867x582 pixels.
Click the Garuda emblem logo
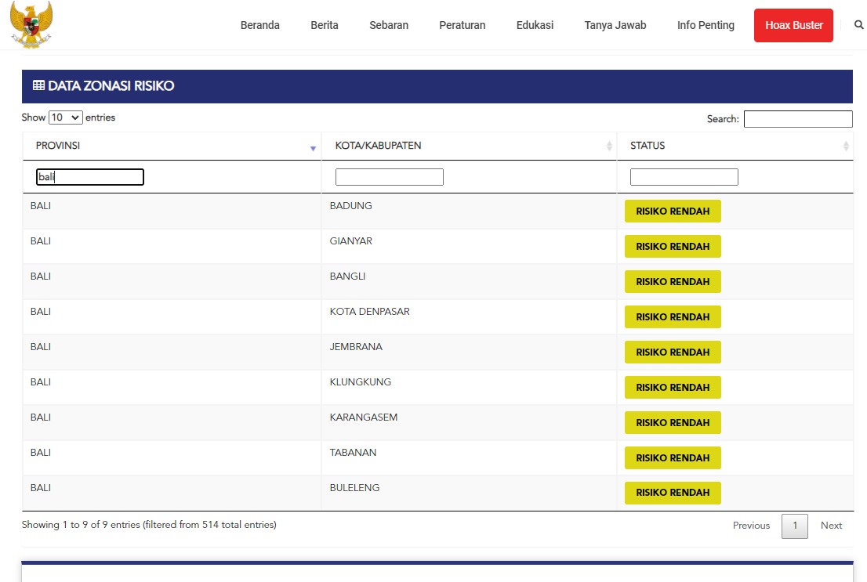coord(31,23)
